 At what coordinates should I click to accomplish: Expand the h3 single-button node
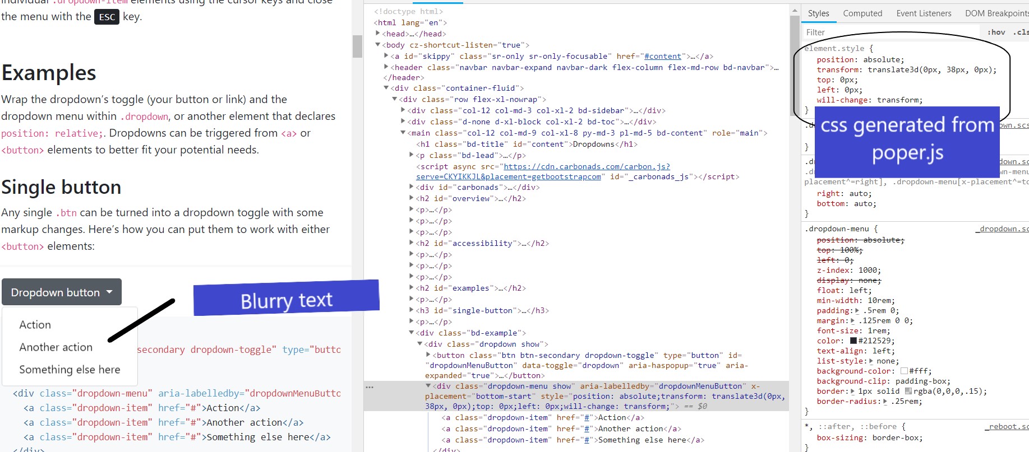[412, 310]
